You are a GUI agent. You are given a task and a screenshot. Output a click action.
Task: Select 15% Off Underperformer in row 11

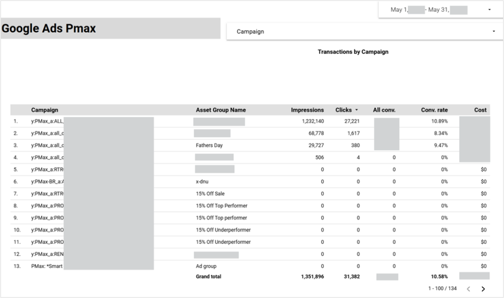[223, 242]
